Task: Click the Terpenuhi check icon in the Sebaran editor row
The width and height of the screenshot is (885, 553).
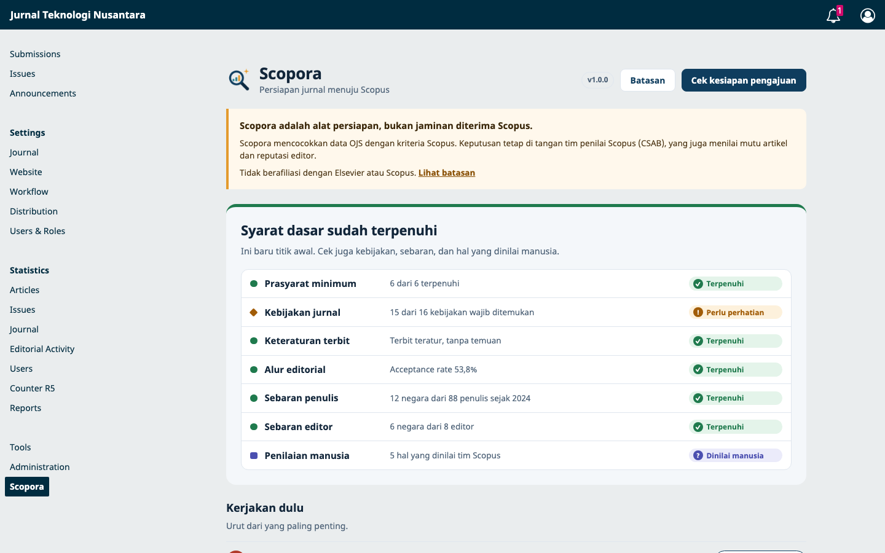Action: point(698,427)
